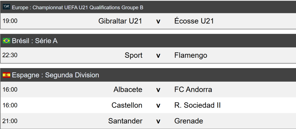Screen dimensions: 296x129
Task: Click the 22:30 kickoff time
Action: tap(10, 55)
